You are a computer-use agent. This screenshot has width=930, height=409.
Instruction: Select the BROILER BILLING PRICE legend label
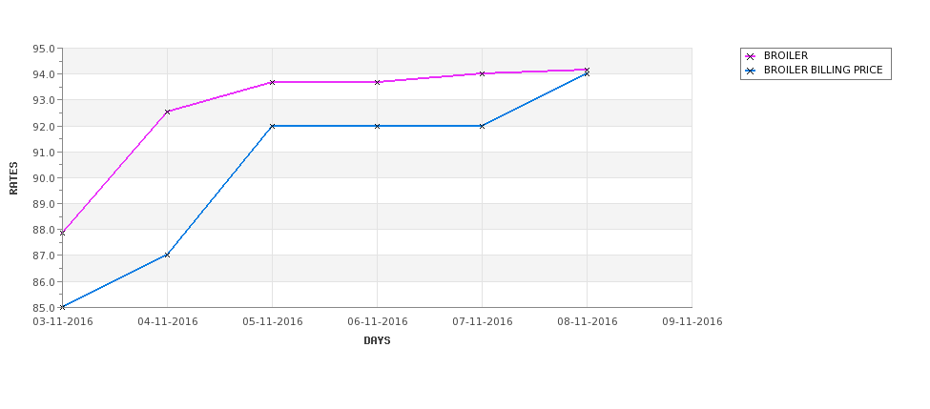click(x=823, y=71)
